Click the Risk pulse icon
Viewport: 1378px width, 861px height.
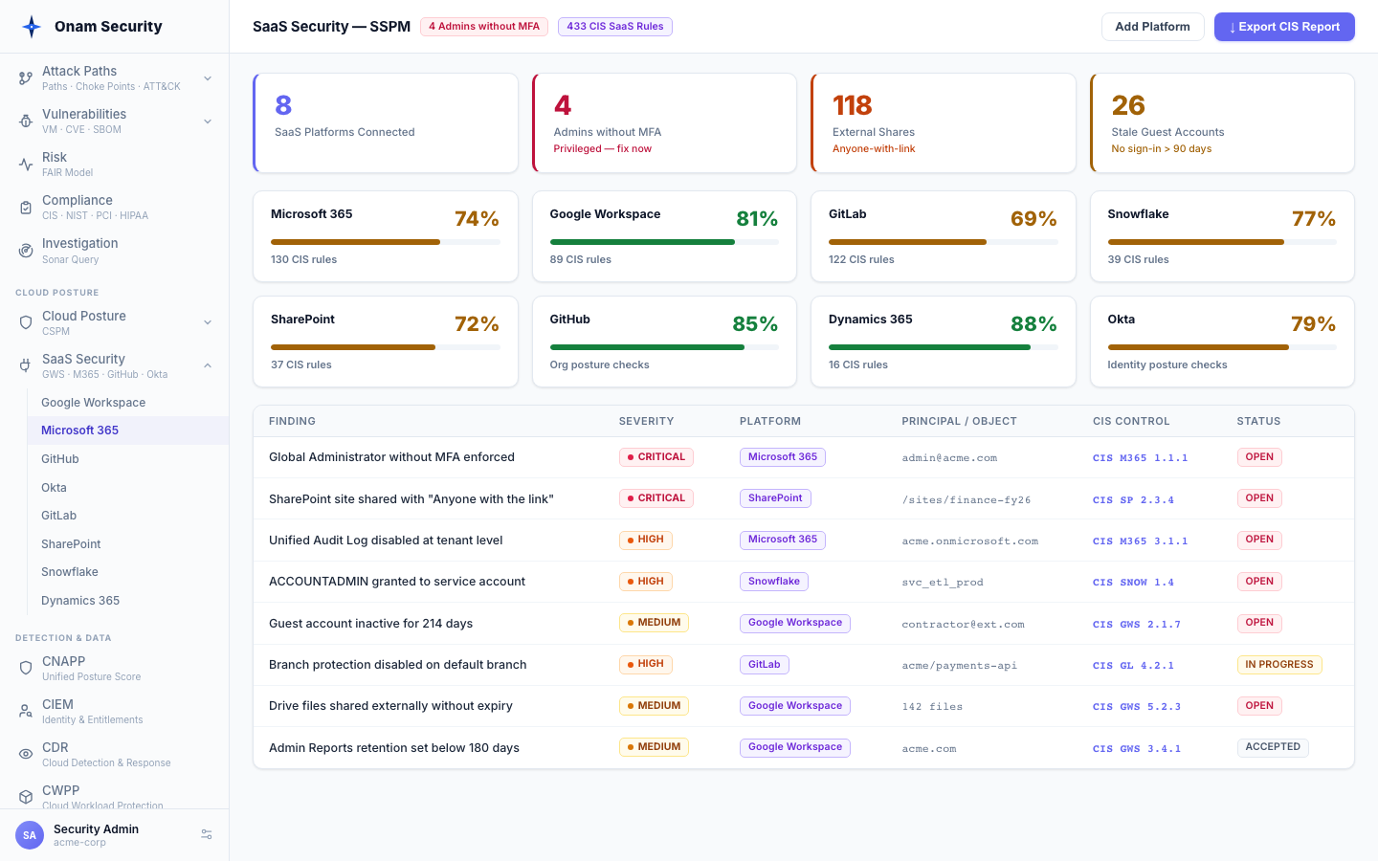pos(26,165)
